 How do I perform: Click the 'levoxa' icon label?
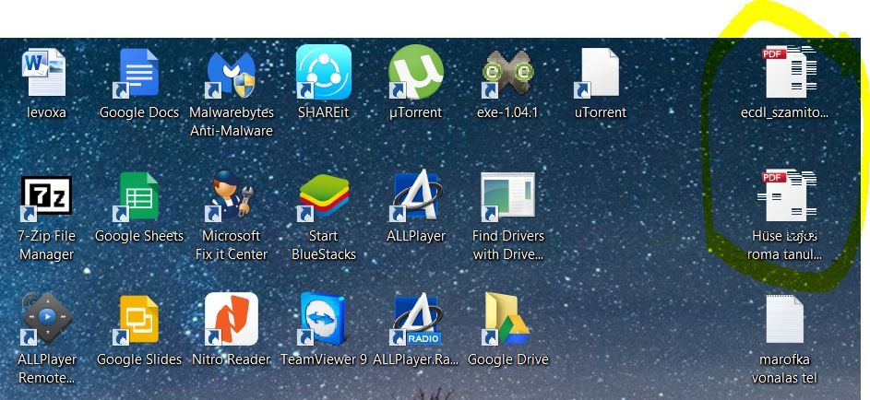(x=47, y=112)
